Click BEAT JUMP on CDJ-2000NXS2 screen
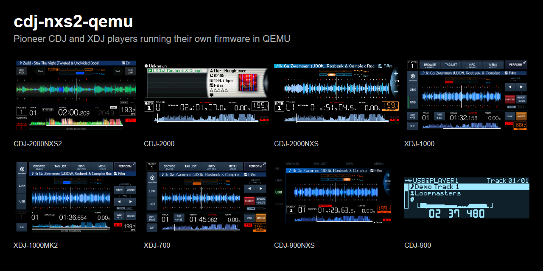Screen dimensions: 543x271 pyautogui.click(x=131, y=71)
